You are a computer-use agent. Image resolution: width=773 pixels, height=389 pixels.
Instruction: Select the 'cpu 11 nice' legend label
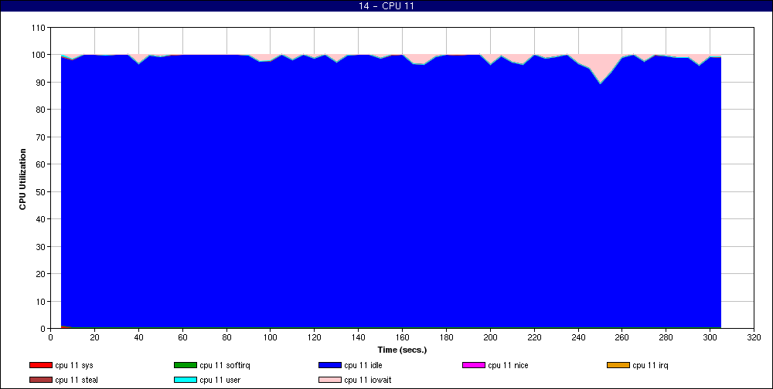point(508,365)
